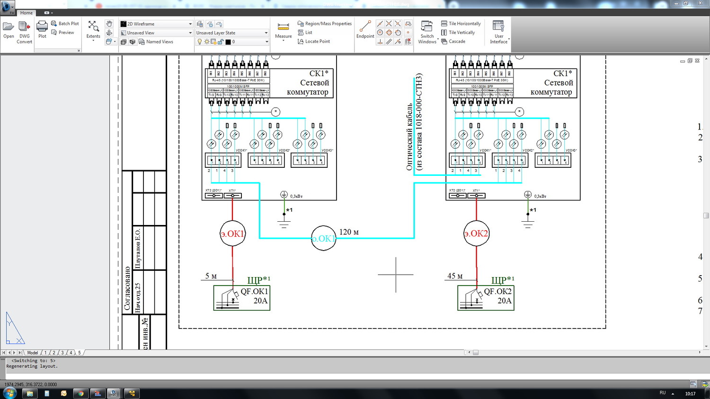Select the Home ribbon tab

27,13
